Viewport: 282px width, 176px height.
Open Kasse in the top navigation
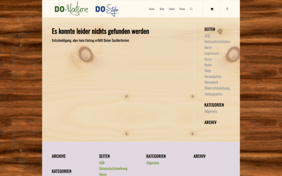click(182, 9)
